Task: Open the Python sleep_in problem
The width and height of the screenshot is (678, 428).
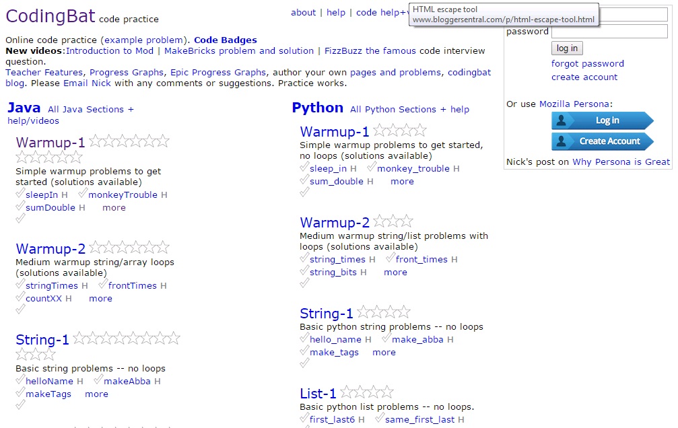Action: [328, 169]
